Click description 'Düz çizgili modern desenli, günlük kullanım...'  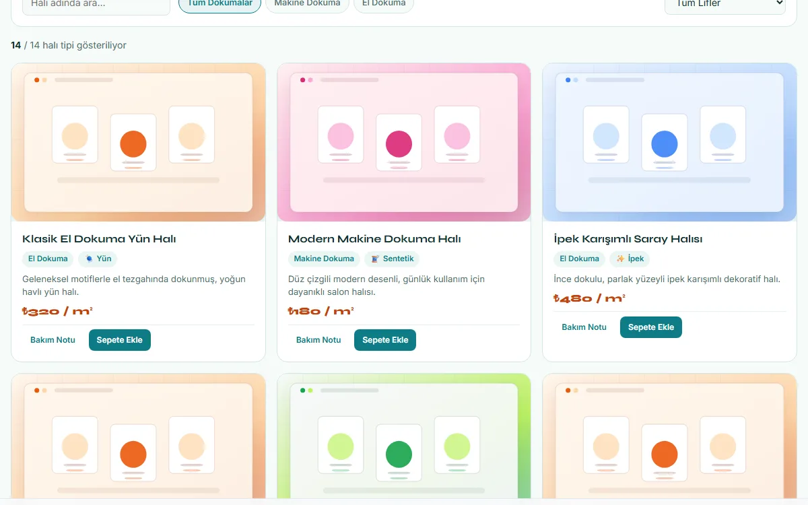click(x=386, y=285)
